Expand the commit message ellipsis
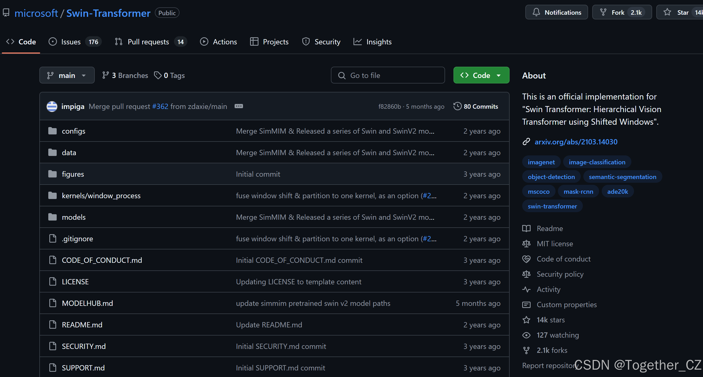 pos(239,106)
